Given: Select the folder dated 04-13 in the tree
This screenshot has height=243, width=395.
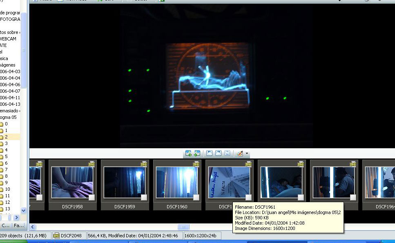Looking at the screenshot, I should pos(10,104).
